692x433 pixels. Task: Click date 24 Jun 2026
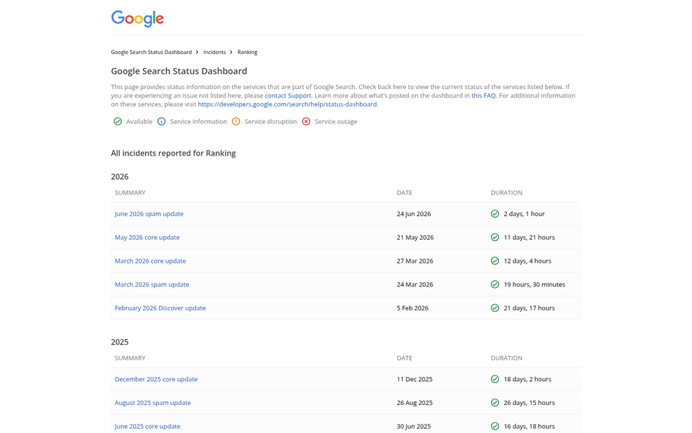tap(413, 214)
